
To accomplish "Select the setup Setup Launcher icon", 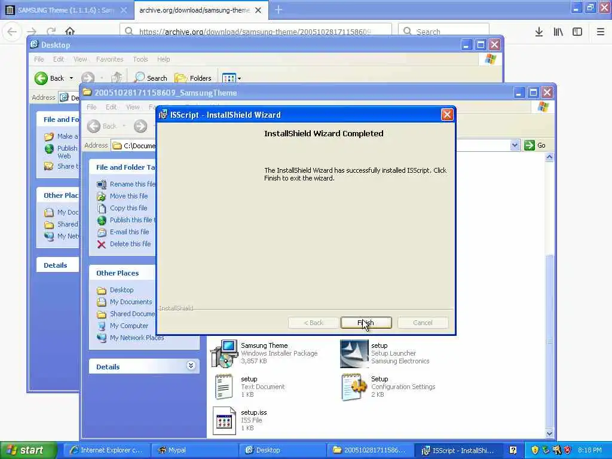I will pyautogui.click(x=354, y=354).
